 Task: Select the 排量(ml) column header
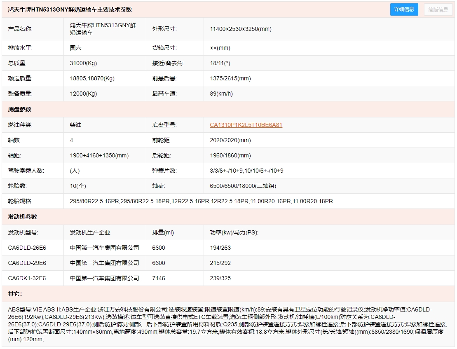[163, 232]
